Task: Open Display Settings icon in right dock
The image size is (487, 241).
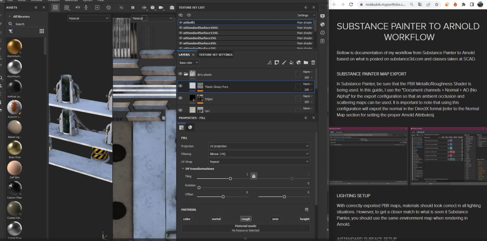Action: pos(322,16)
